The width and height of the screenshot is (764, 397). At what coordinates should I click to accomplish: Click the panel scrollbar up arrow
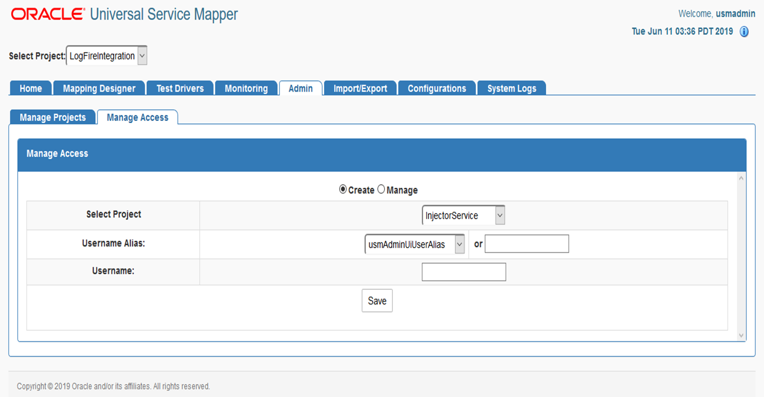coord(741,178)
